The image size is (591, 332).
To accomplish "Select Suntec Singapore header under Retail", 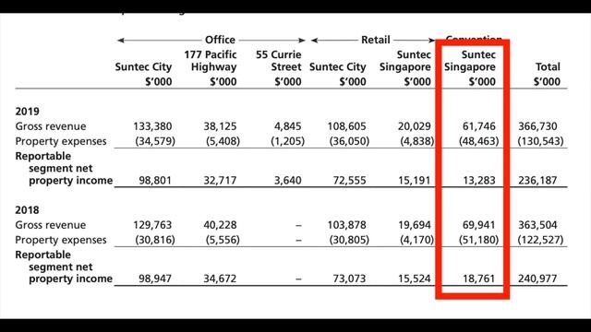I will point(405,61).
